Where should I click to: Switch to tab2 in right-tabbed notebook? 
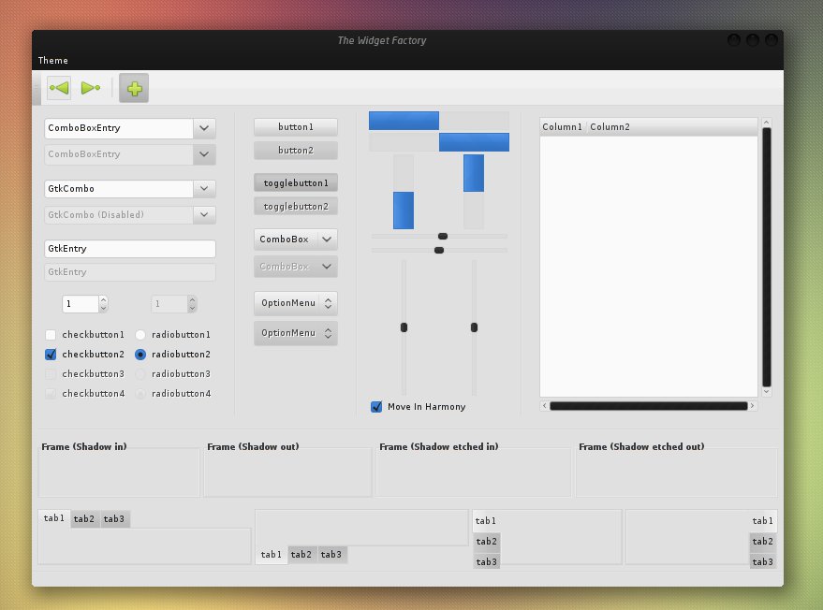[763, 542]
